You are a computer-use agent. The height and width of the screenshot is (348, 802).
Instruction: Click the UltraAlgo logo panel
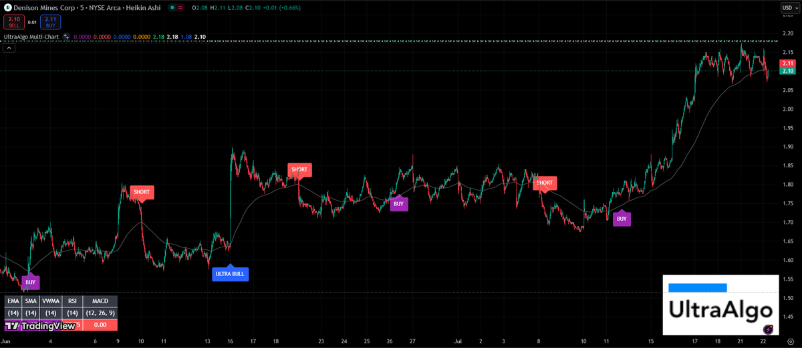(720, 305)
